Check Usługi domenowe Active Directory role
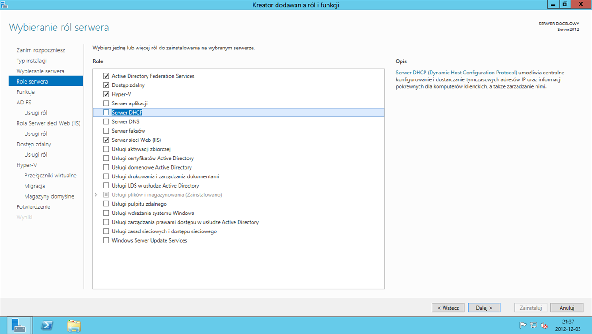The image size is (592, 334). click(x=106, y=167)
